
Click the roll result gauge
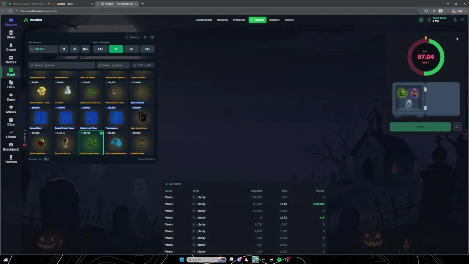click(x=426, y=57)
